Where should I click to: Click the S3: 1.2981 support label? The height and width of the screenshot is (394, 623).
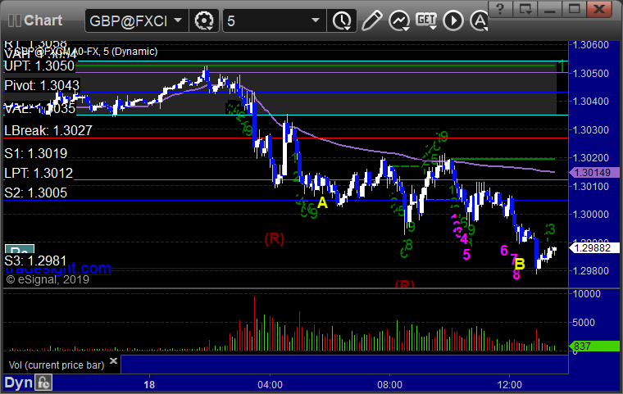tap(36, 261)
